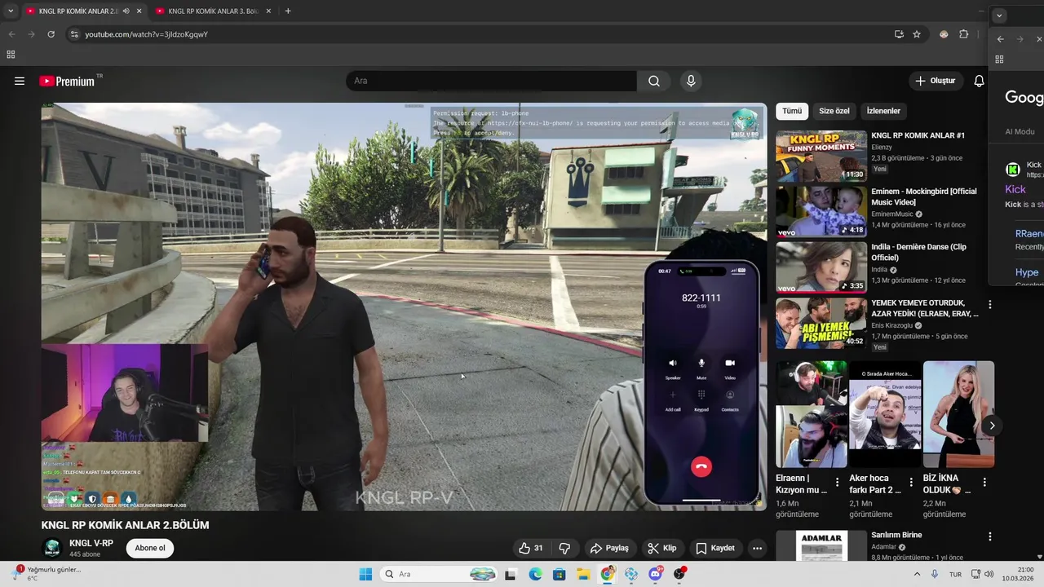Open BİZ İKNA OLDUK Shorts thumbnail
Screen dimensions: 1044x587
[x=958, y=414]
